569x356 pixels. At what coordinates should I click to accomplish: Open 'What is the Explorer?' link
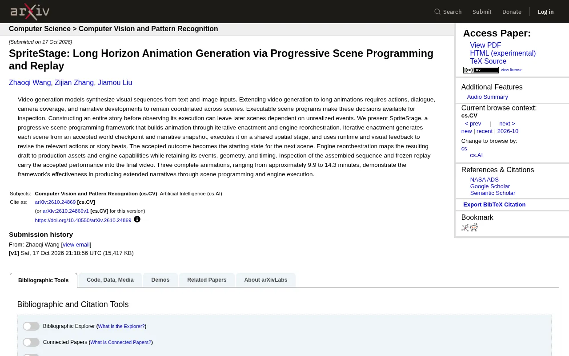pyautogui.click(x=121, y=326)
